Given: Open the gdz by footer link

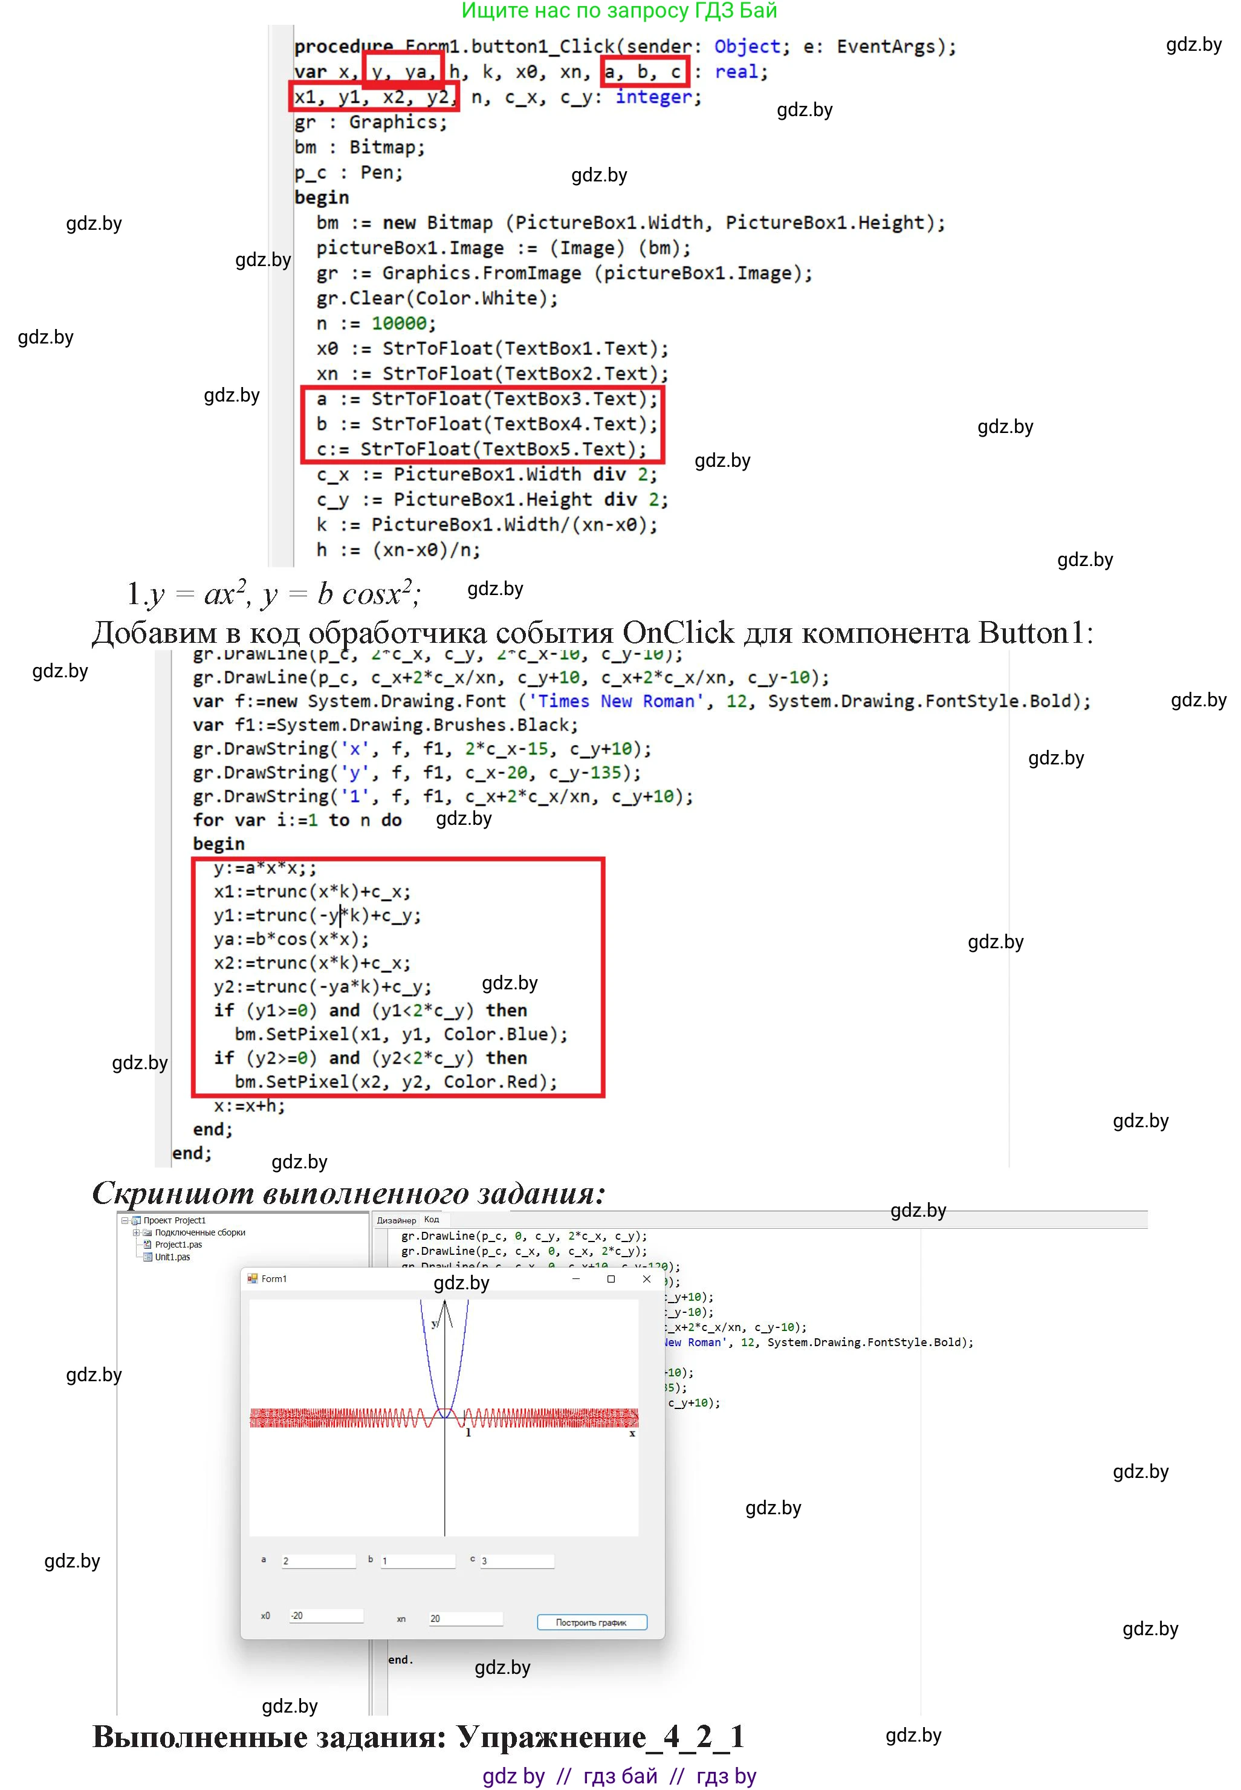Looking at the screenshot, I should (513, 1776).
